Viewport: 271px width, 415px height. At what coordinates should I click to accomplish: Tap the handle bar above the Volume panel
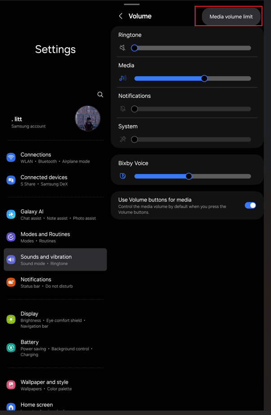point(132,4)
